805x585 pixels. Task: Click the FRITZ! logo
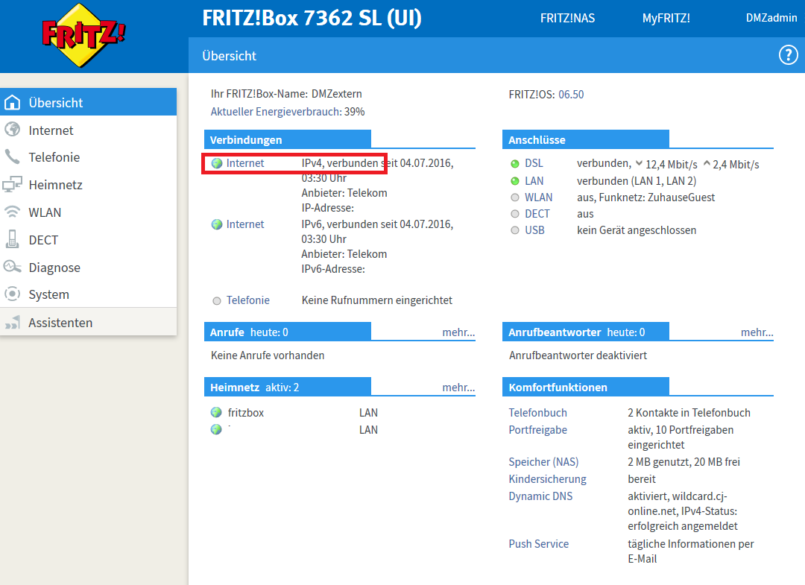83,35
